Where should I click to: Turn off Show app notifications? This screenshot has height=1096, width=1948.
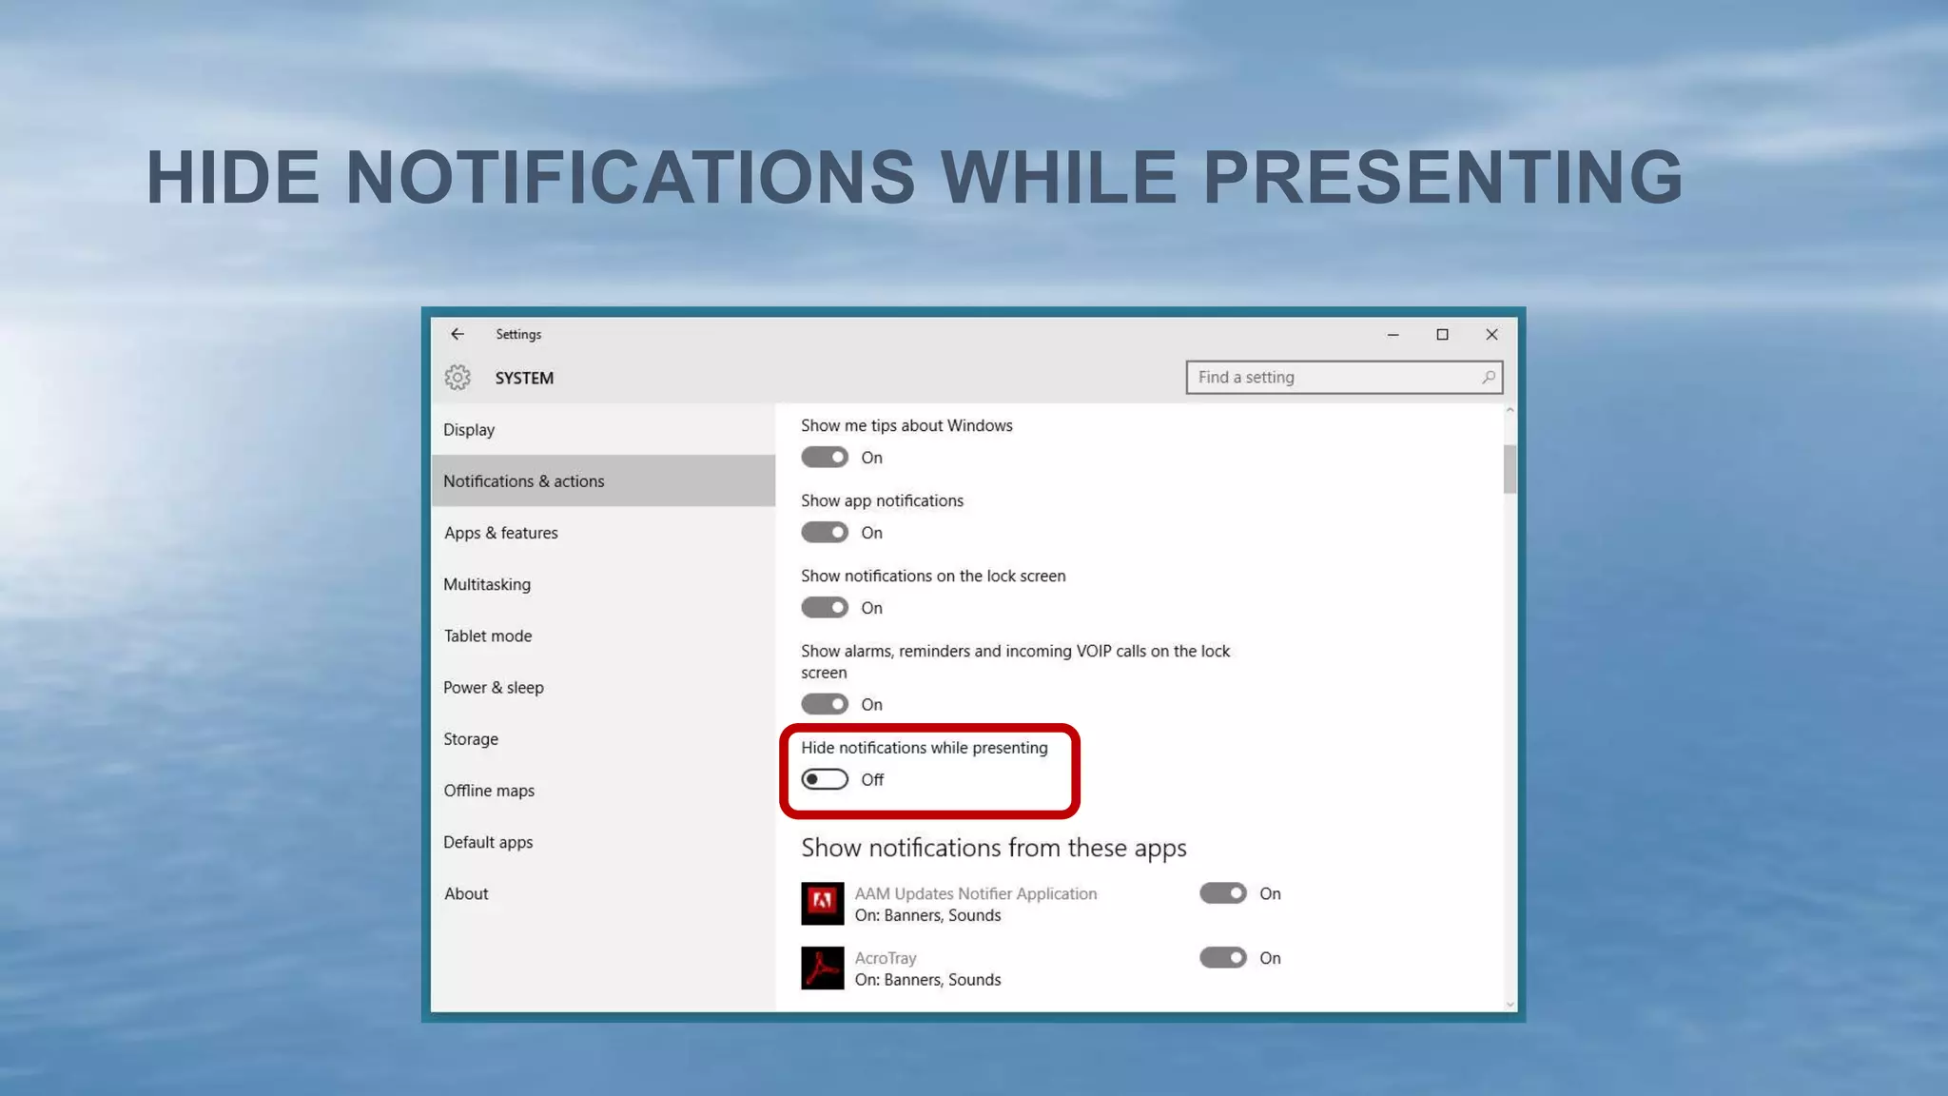pyautogui.click(x=825, y=533)
